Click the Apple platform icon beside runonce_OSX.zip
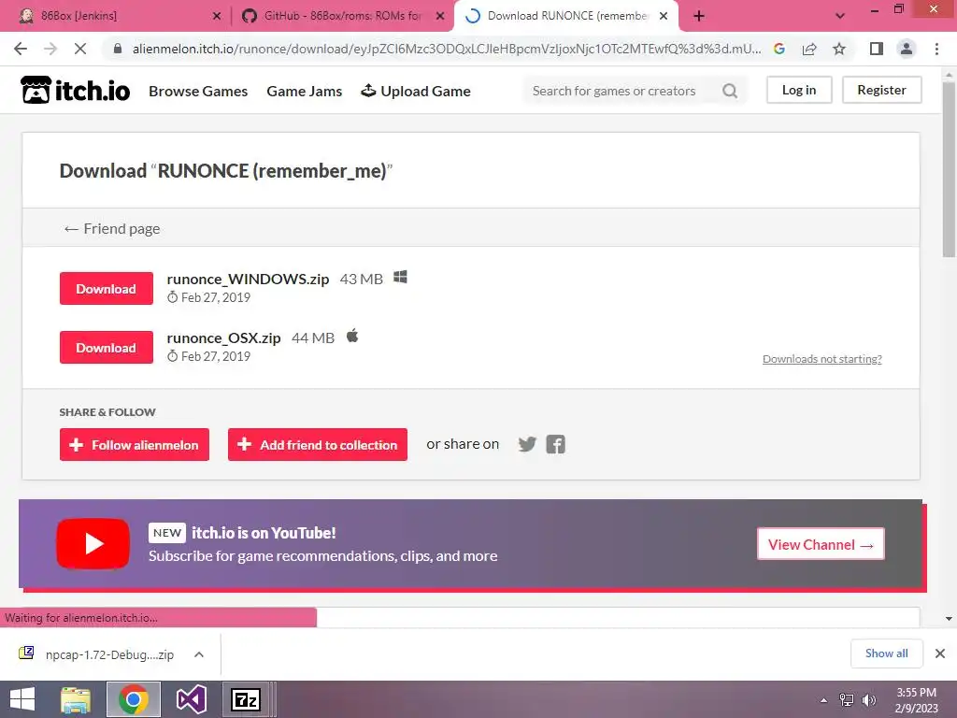 coord(352,336)
